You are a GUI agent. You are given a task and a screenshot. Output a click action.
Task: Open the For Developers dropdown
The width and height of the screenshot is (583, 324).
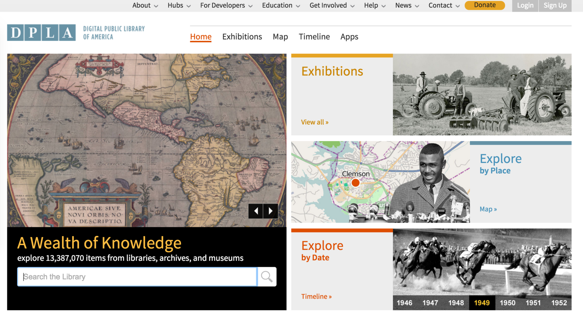pyautogui.click(x=226, y=5)
